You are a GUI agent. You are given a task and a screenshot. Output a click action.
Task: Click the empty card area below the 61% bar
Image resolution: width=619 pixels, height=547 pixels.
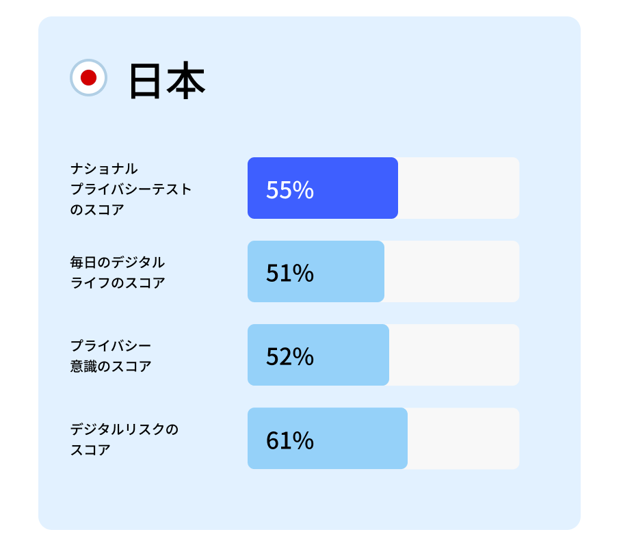pyautogui.click(x=309, y=499)
